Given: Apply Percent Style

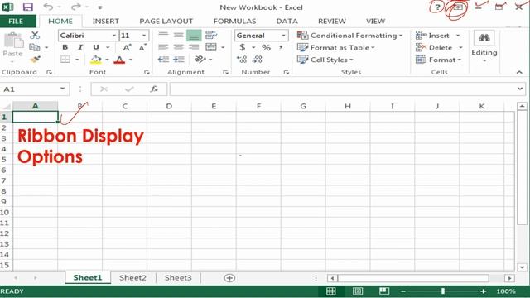Looking at the screenshot, I should 266,48.
